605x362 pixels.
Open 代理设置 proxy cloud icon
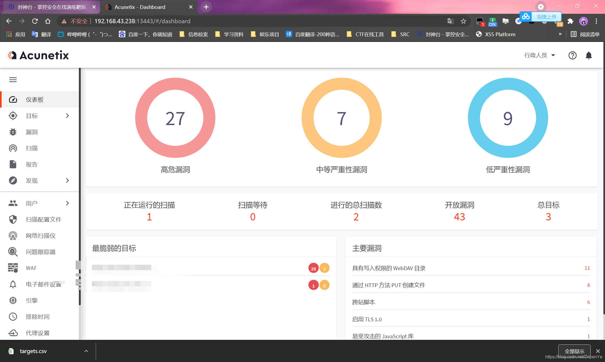pos(13,333)
